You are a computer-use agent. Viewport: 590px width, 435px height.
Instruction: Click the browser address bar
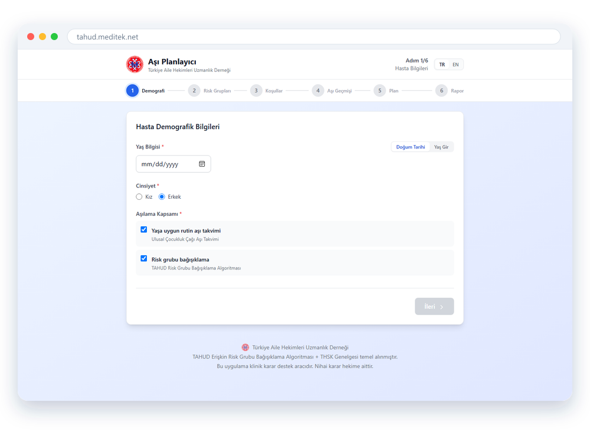tap(314, 37)
